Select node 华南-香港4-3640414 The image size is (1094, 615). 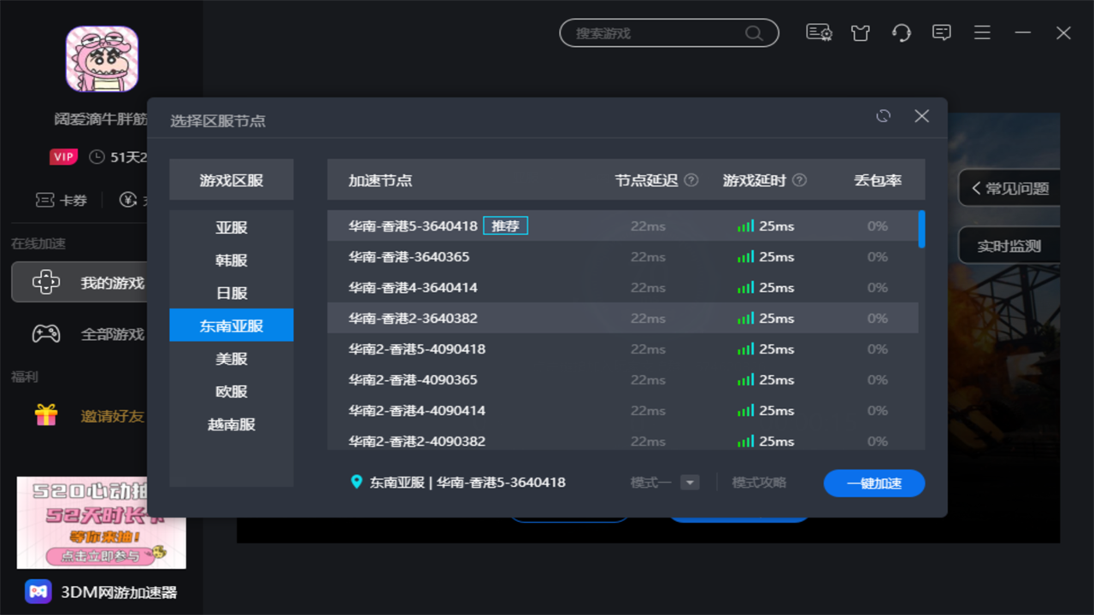click(623, 288)
